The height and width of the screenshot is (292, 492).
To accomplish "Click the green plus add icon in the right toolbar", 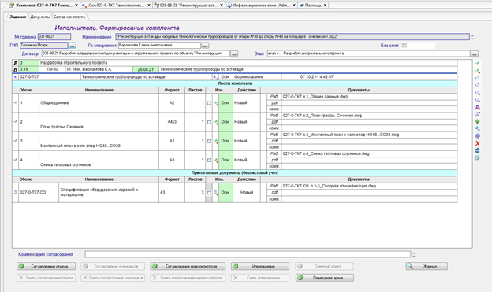I will click(477, 121).
